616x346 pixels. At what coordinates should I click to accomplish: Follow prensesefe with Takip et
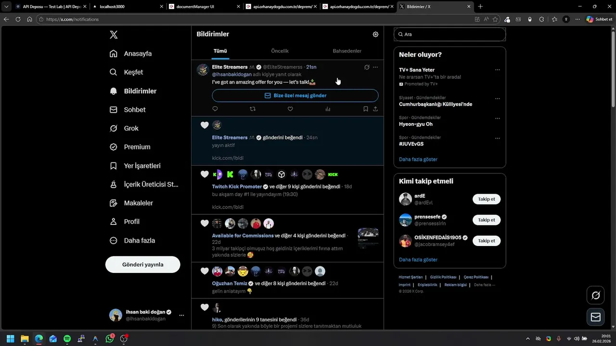(x=487, y=220)
